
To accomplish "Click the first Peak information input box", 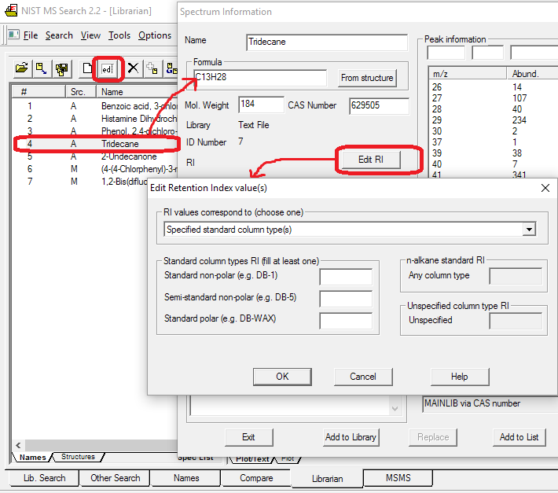I will (446, 53).
